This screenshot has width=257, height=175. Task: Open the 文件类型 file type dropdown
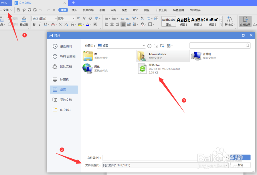pyautogui.click(x=227, y=165)
